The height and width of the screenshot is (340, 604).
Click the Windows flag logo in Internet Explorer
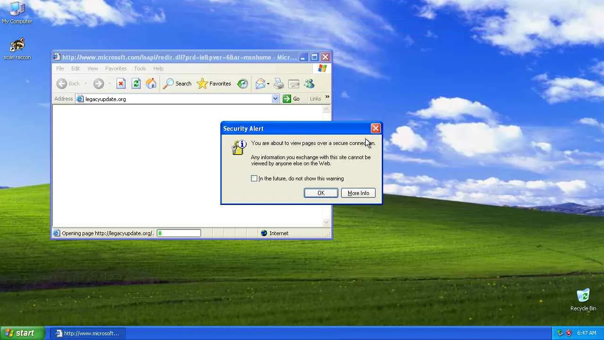point(322,68)
